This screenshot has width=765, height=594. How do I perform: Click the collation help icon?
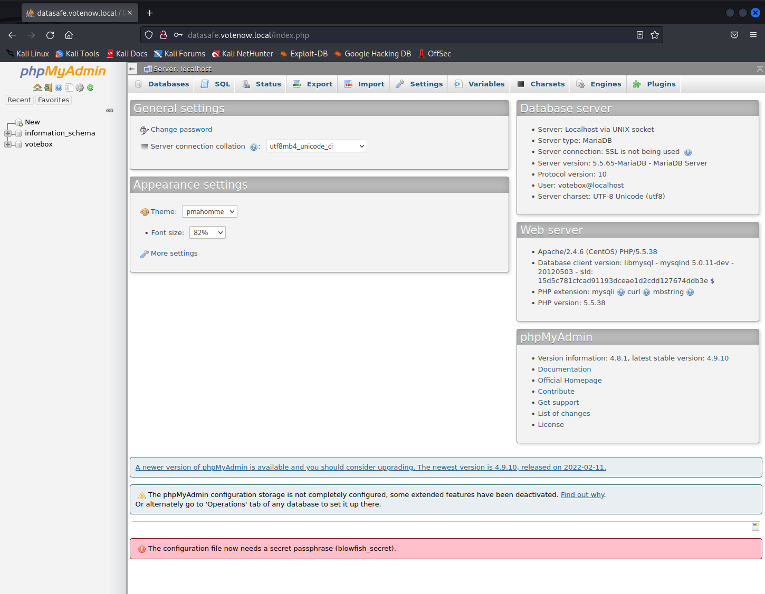[x=254, y=147]
